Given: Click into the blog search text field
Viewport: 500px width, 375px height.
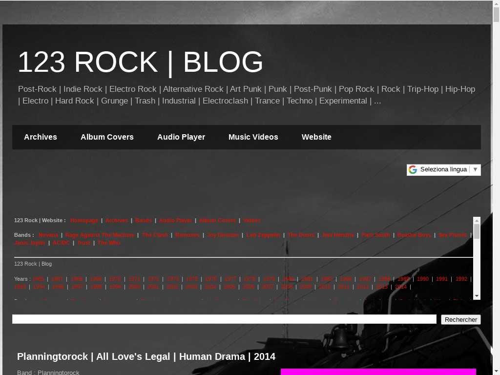Looking at the screenshot, I should pos(224,319).
